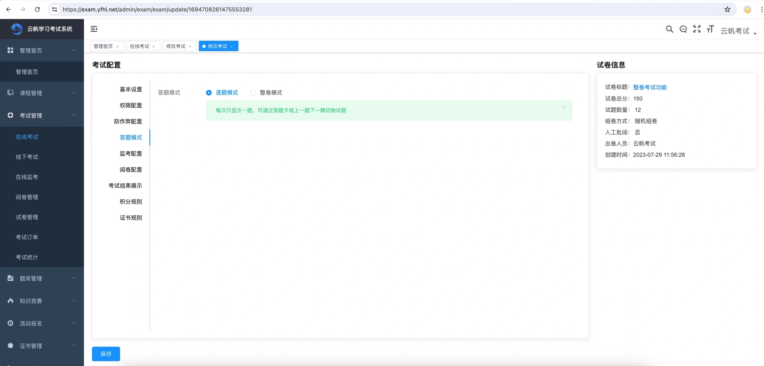Image resolution: width=764 pixels, height=366 pixels.
Task: Open 权限配置 configuration section
Action: [131, 105]
